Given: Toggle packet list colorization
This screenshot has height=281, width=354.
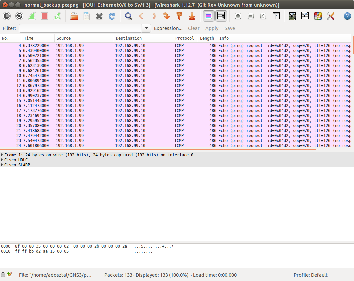Looking at the screenshot, I should (209, 16).
